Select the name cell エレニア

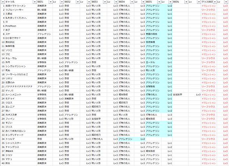(x=21, y=107)
